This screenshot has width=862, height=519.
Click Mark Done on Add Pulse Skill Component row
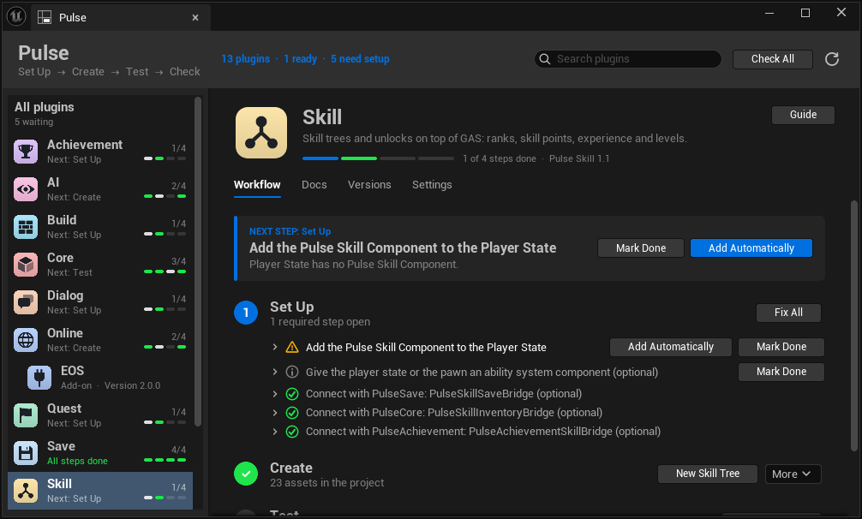pos(781,347)
